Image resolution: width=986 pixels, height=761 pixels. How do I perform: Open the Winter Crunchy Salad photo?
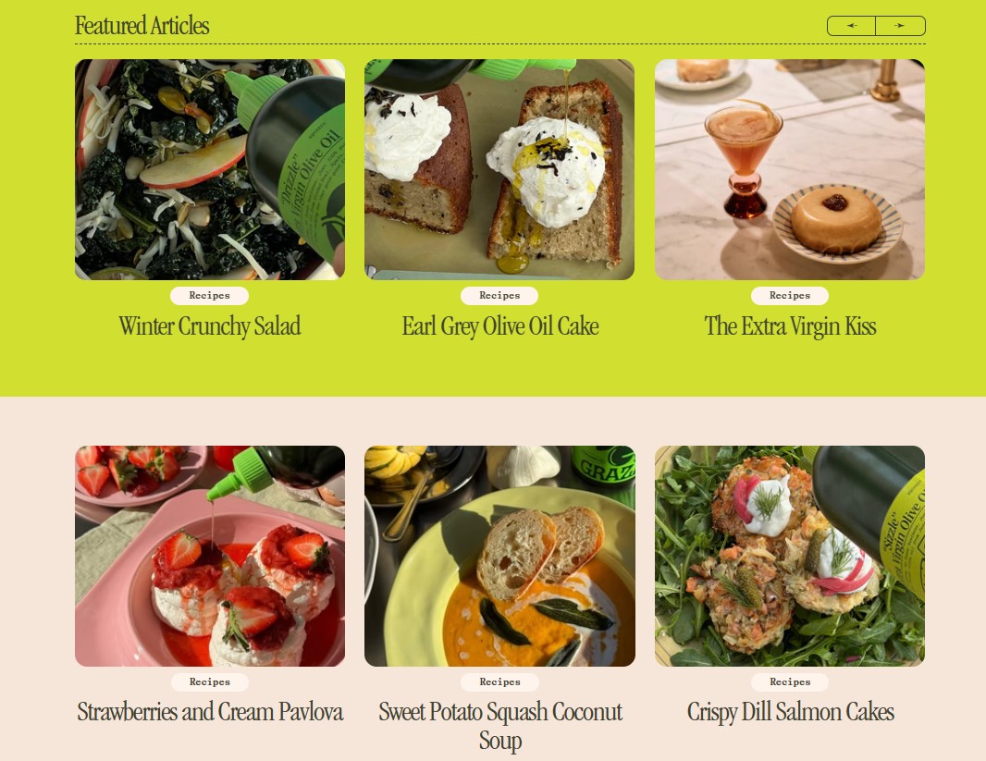click(210, 169)
